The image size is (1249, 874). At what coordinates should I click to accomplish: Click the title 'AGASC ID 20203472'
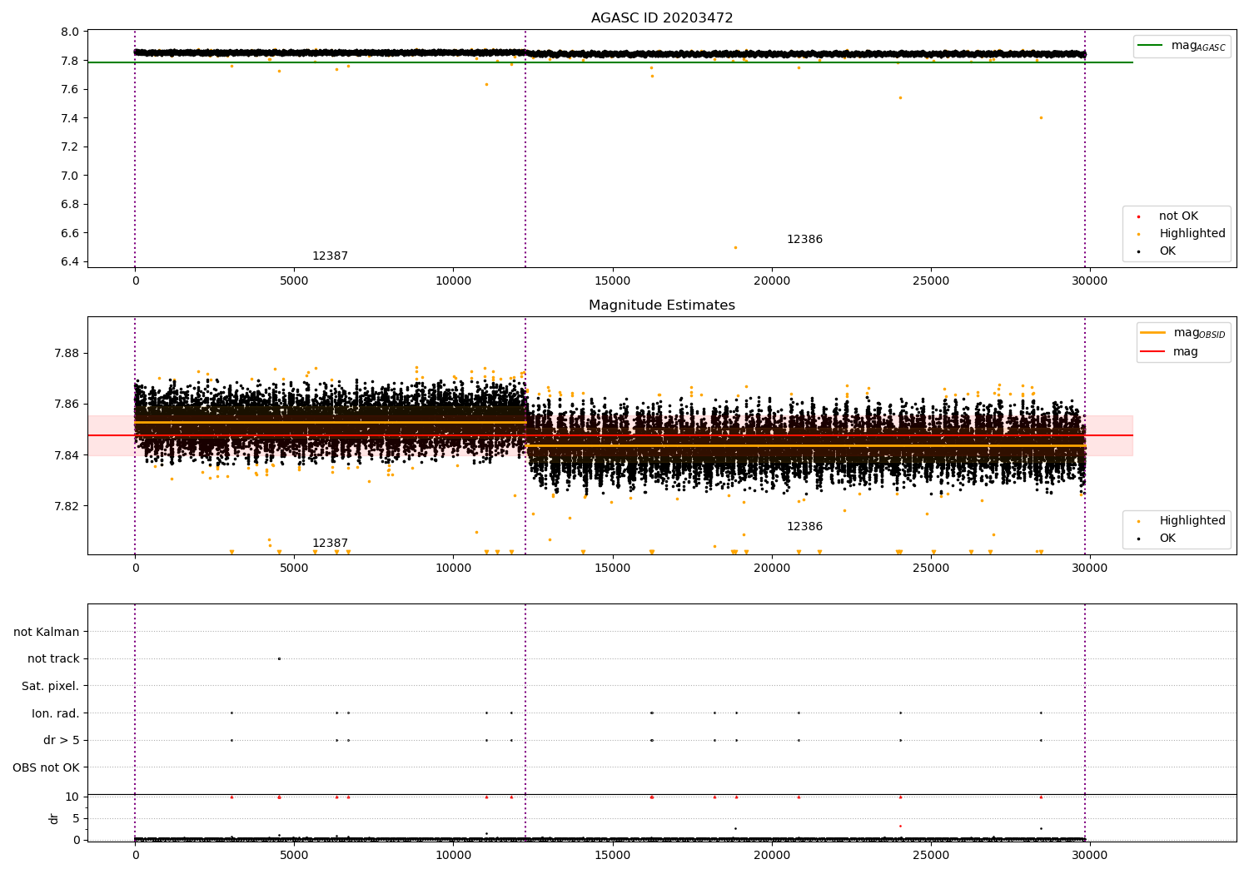click(662, 18)
